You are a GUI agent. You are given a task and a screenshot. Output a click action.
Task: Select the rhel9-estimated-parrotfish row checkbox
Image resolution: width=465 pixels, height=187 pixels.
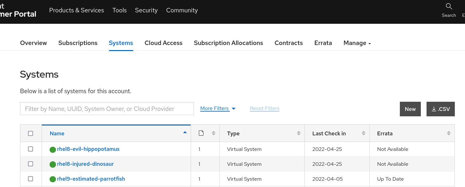click(x=31, y=179)
